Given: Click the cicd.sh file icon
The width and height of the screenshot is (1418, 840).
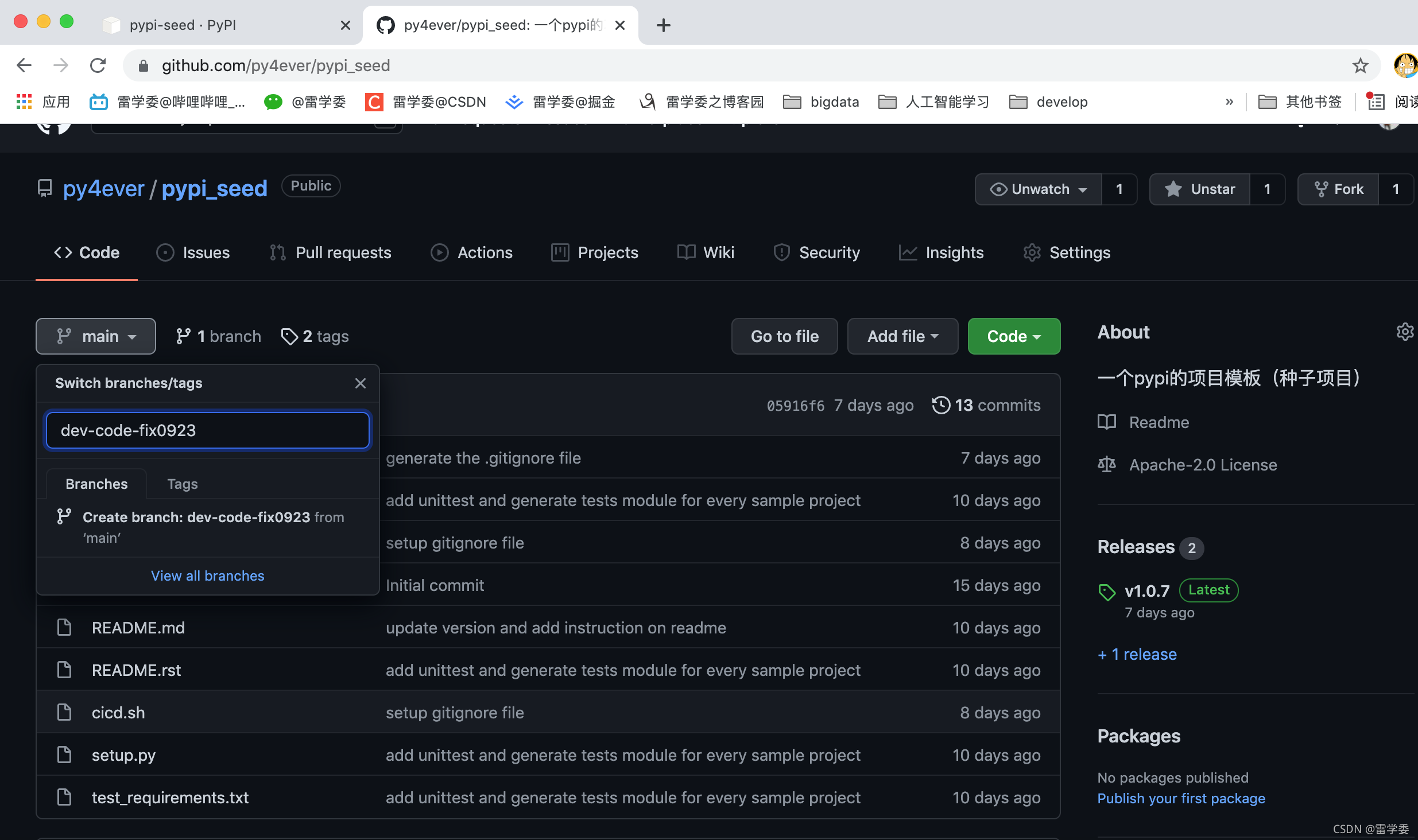Looking at the screenshot, I should (x=65, y=712).
